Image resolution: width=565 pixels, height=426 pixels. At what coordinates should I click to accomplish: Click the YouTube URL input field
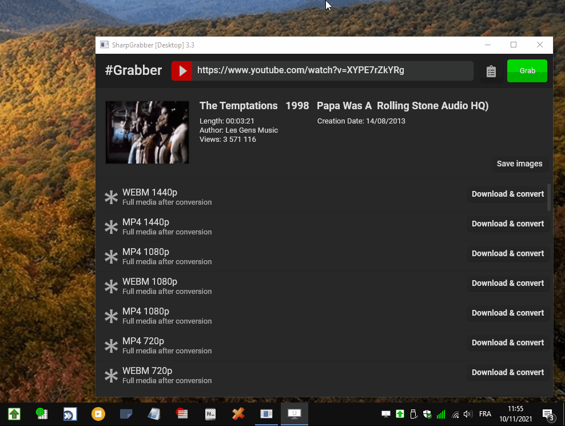pyautogui.click(x=333, y=71)
